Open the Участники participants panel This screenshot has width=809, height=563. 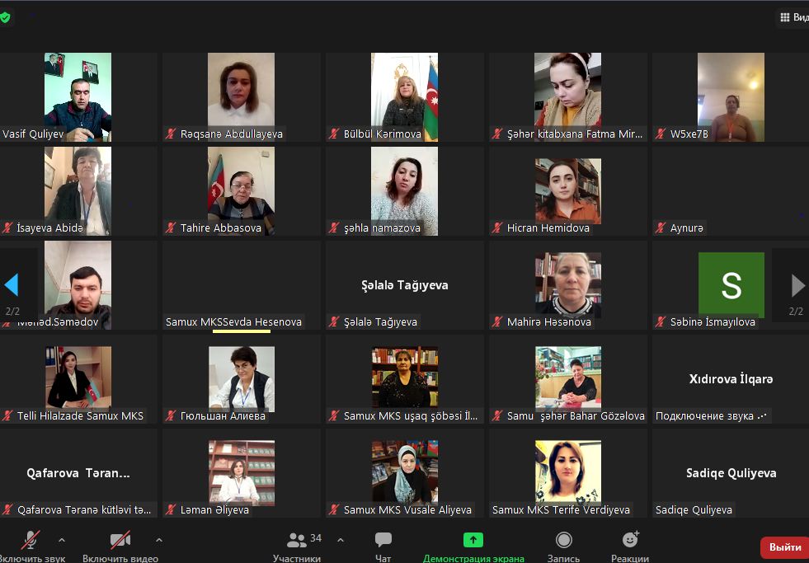pyautogui.click(x=297, y=546)
